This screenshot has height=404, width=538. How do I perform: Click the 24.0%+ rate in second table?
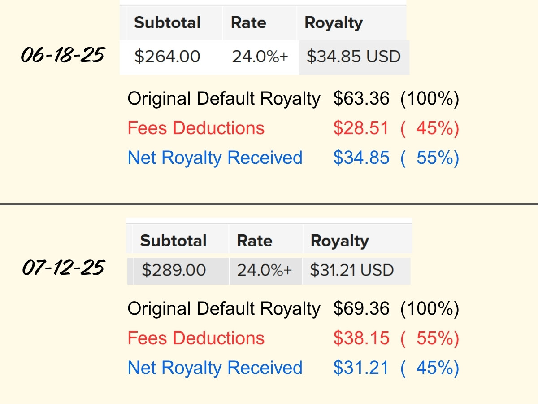pos(265,270)
